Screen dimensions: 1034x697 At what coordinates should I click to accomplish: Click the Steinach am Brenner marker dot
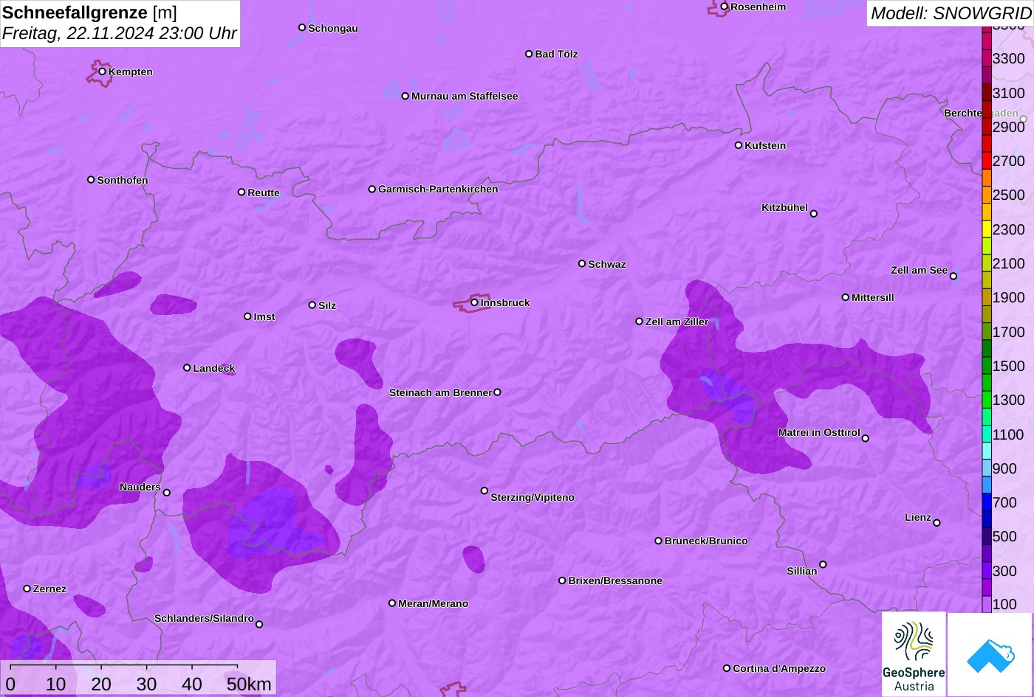point(497,392)
